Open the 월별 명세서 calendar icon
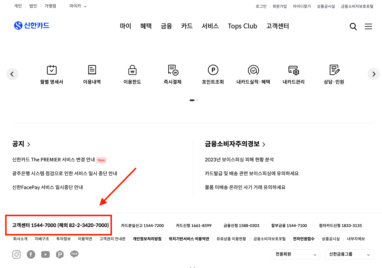Viewport: 382px width, 268px height. point(52,70)
